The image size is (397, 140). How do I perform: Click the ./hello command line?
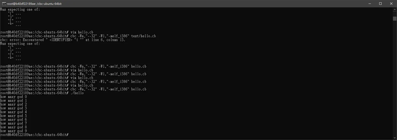click(x=42, y=93)
